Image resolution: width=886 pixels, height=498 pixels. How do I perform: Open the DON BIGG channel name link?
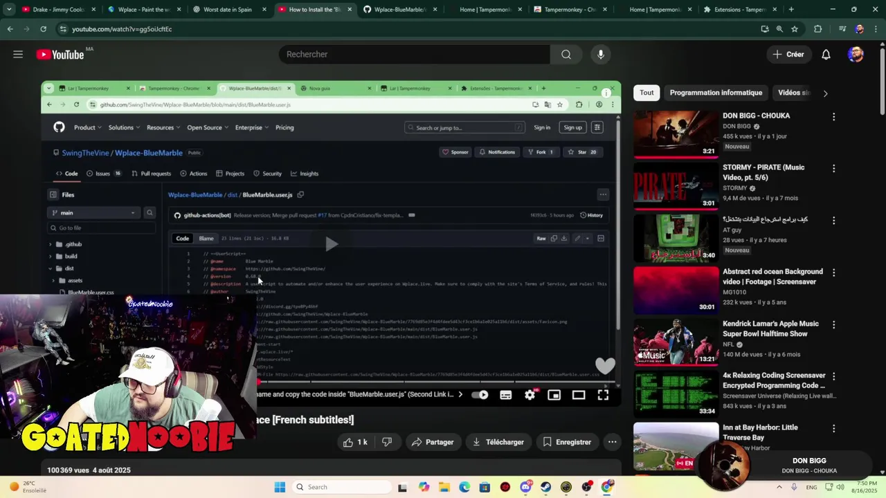pos(736,127)
